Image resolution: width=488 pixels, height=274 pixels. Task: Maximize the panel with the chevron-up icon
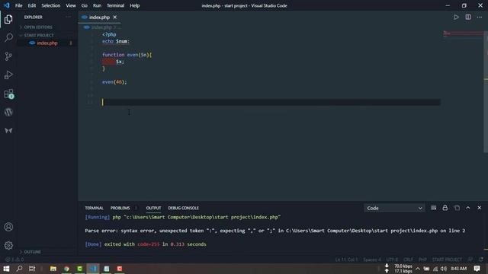tap(467, 208)
